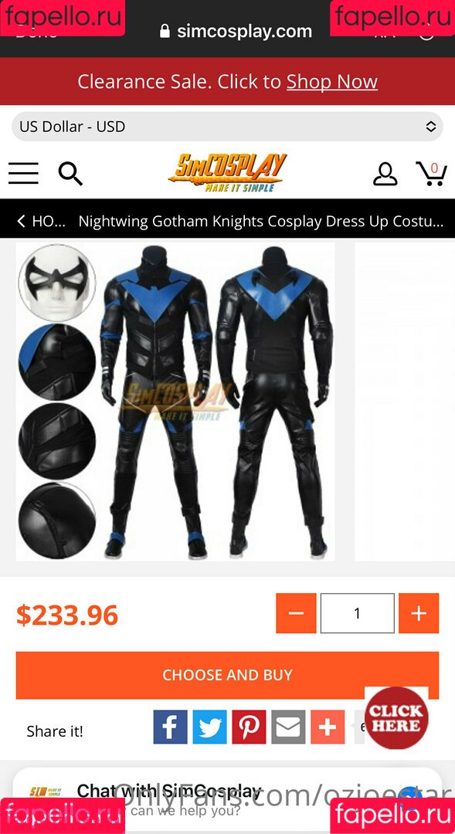
Task: Share product via email icon
Action: click(x=288, y=727)
